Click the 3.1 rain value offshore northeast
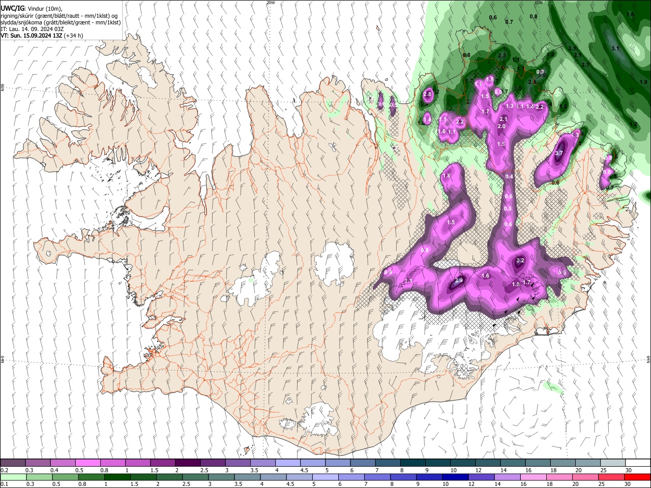The width and height of the screenshot is (651, 488). (x=615, y=48)
